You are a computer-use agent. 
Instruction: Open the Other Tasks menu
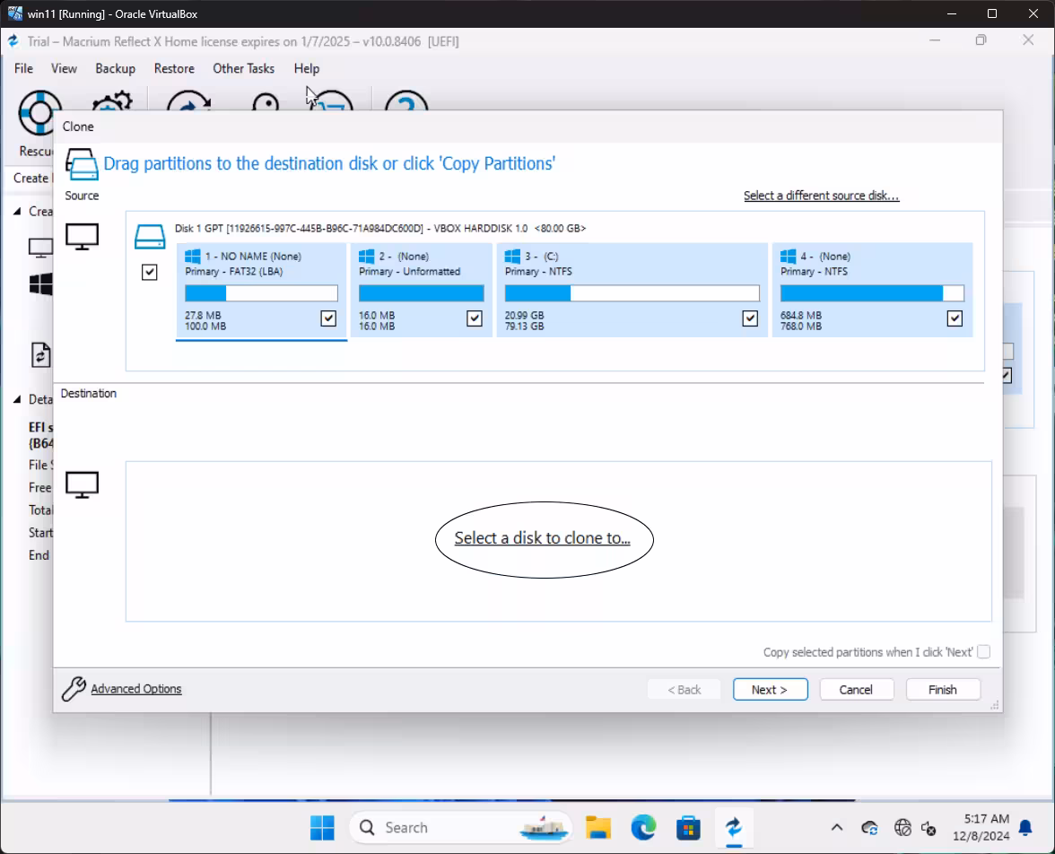[x=244, y=69]
